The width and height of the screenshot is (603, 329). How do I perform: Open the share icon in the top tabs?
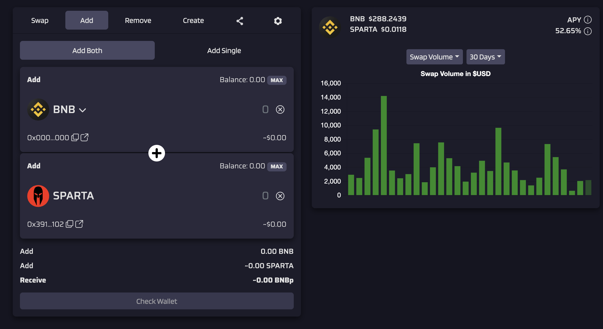[240, 21]
